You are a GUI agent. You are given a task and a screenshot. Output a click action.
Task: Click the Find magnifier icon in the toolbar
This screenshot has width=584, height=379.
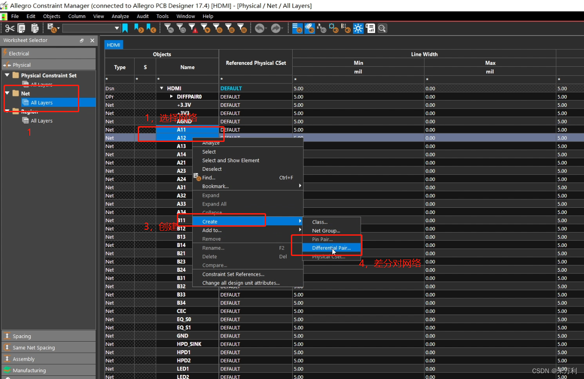pyautogui.click(x=52, y=28)
